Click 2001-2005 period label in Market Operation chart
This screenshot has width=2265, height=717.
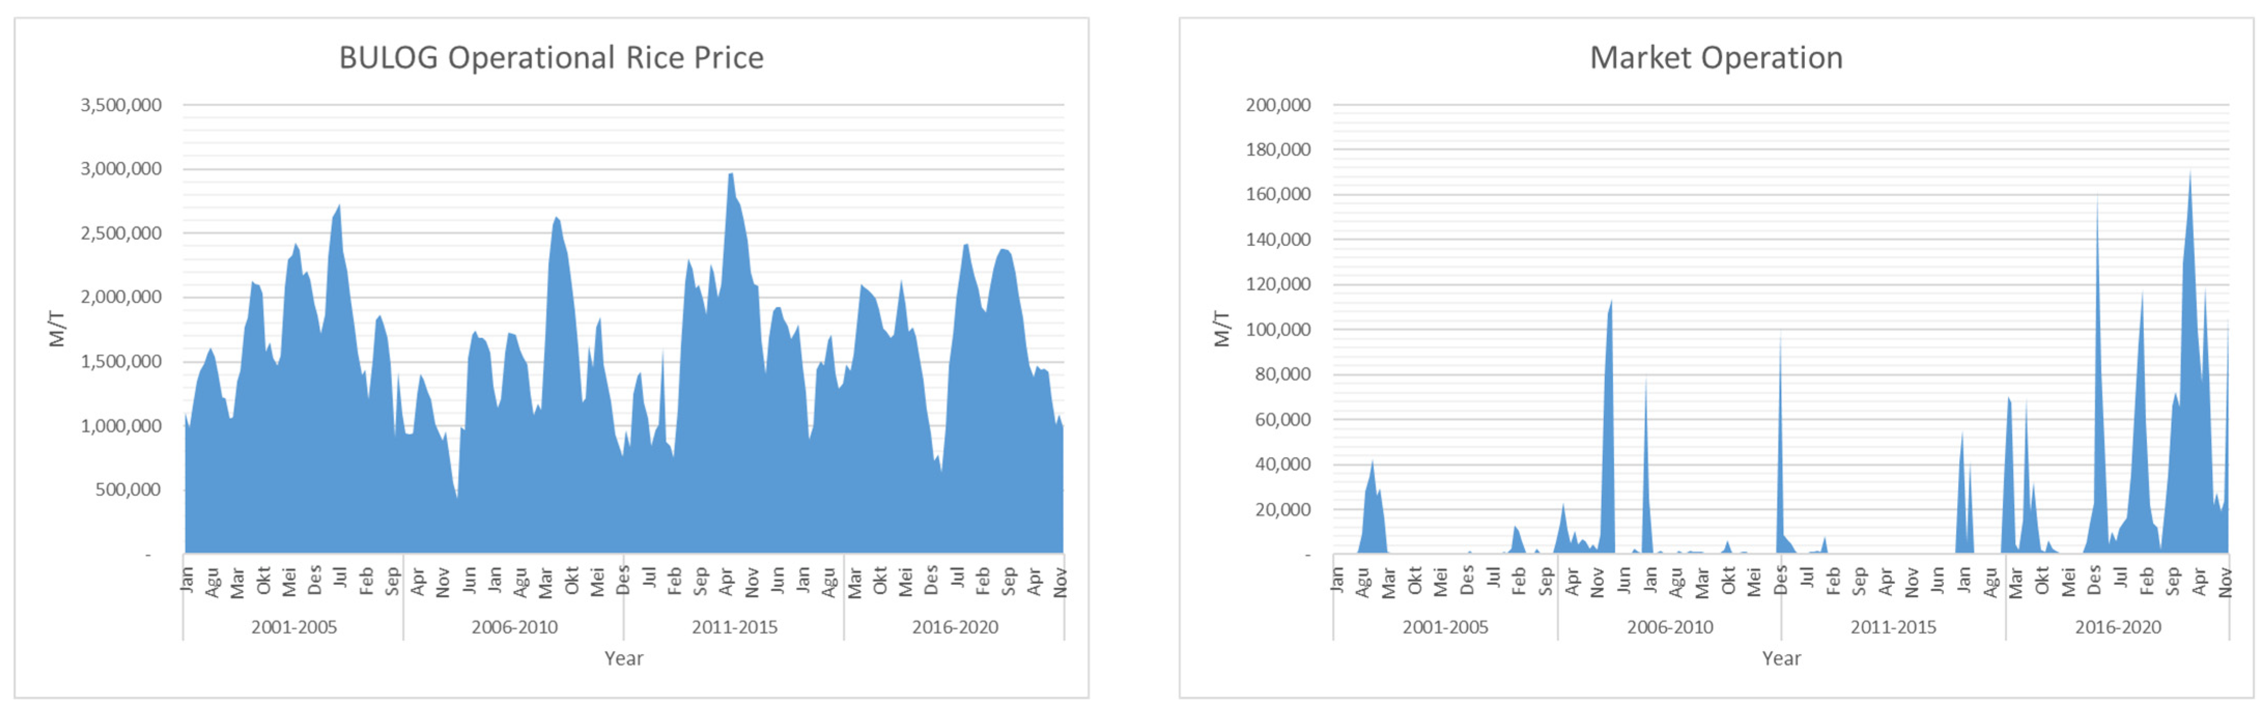pos(1446,627)
